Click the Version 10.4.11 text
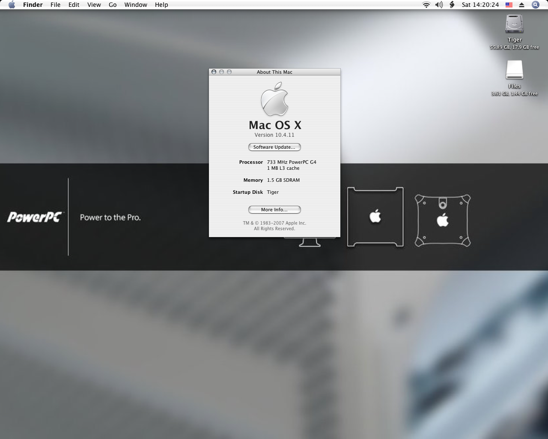 (274, 135)
